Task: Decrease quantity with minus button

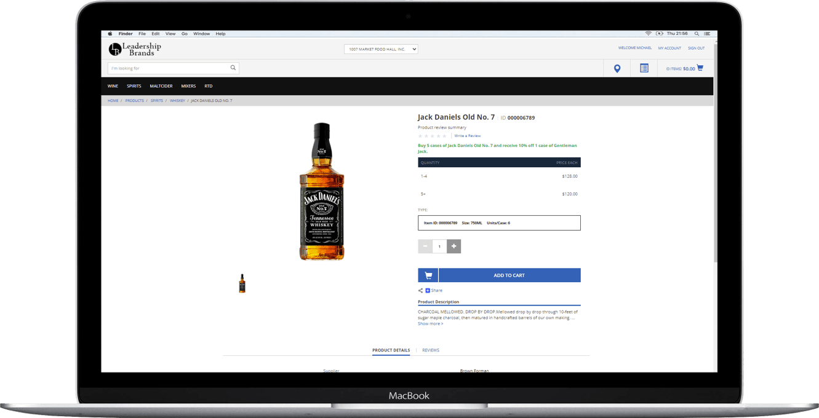Action: pos(425,246)
